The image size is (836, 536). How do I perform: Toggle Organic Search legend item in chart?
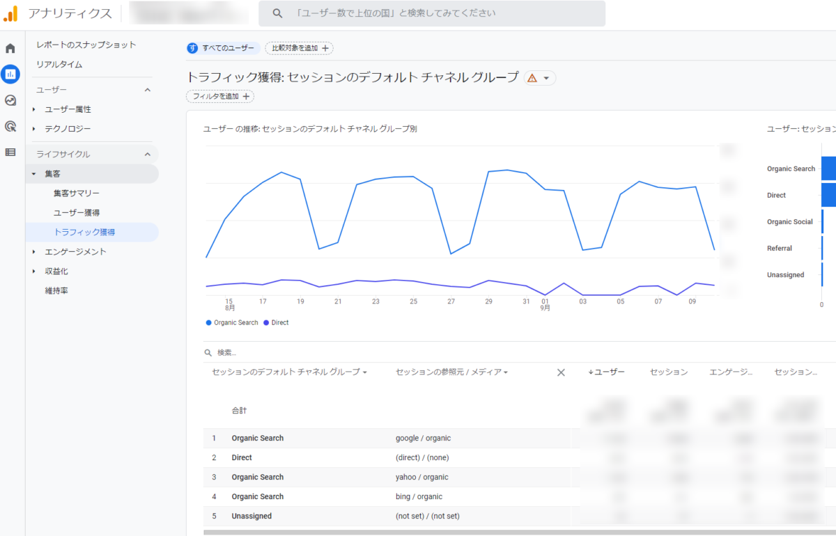232,323
